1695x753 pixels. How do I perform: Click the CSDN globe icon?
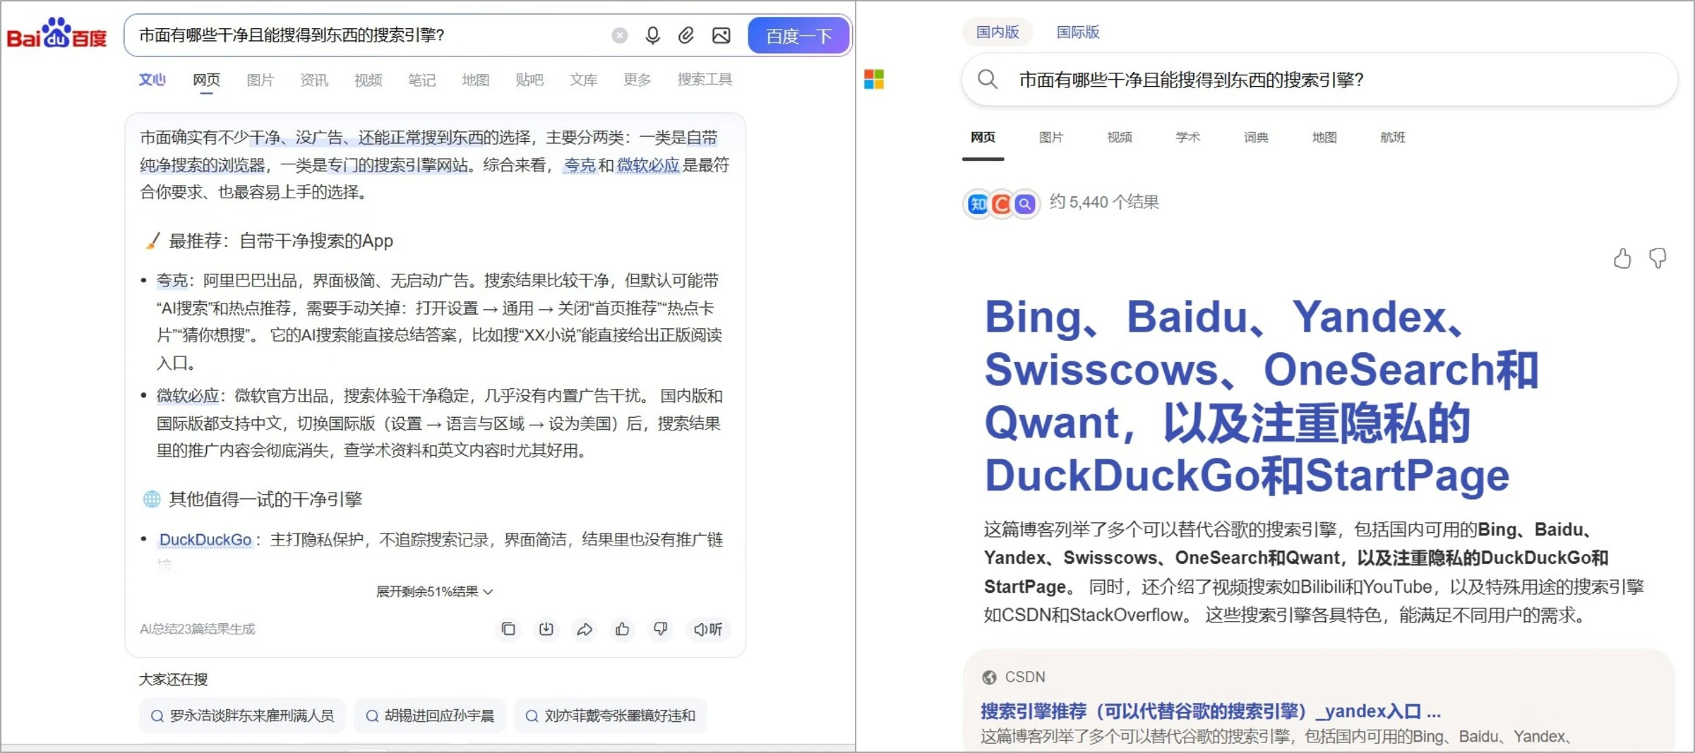coord(989,677)
